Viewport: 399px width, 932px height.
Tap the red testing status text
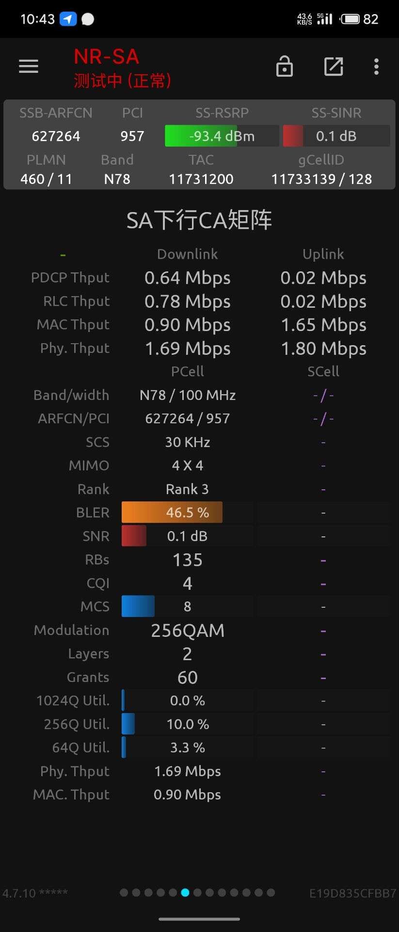(x=123, y=81)
